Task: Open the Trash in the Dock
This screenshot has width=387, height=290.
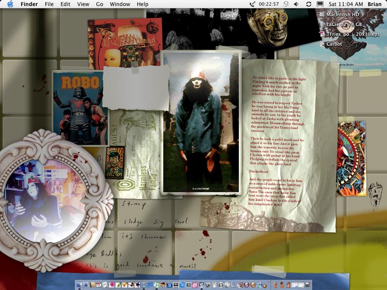Action: (x=307, y=285)
